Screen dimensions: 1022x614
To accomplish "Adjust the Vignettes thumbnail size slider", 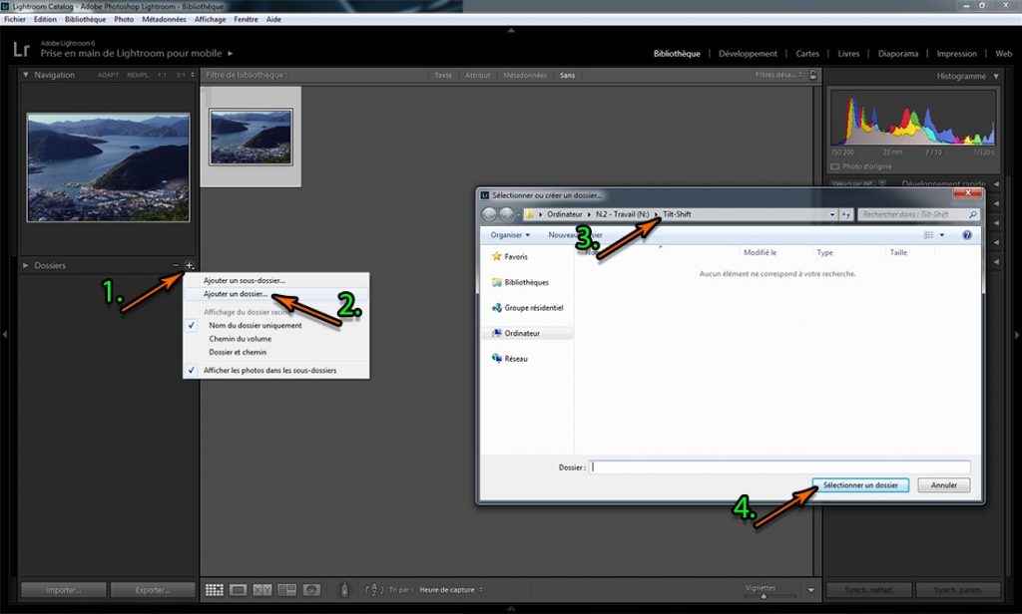I will pos(764,596).
